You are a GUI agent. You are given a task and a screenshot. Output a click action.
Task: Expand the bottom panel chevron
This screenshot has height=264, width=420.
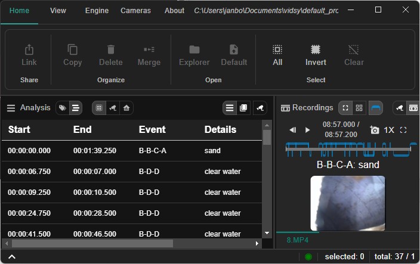pos(12,257)
